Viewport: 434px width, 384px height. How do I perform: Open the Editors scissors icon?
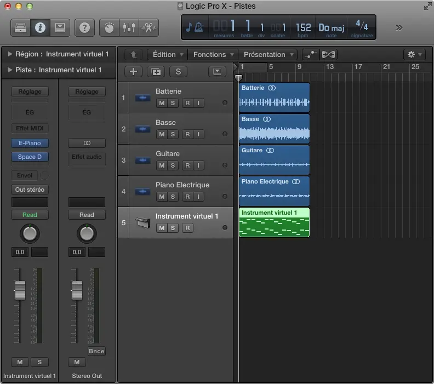click(149, 27)
